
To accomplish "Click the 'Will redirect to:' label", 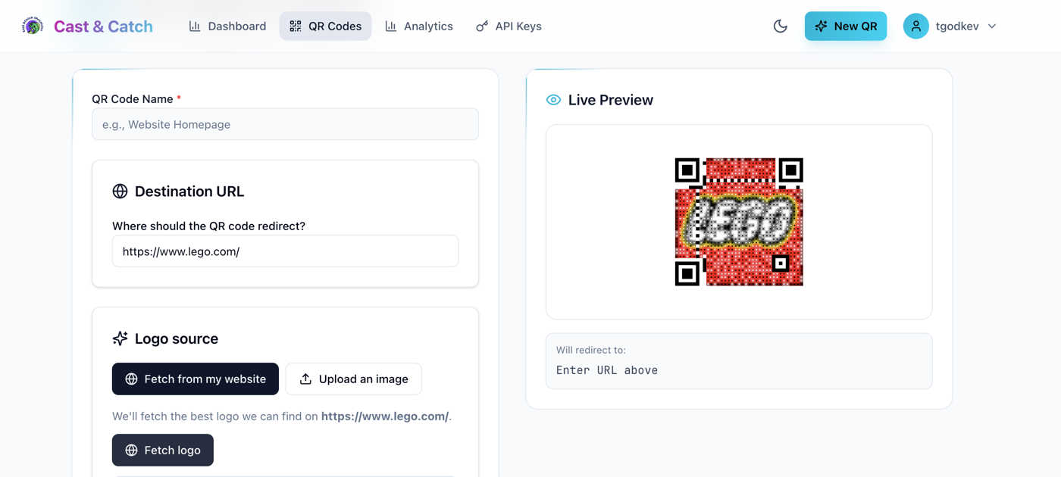I will 591,350.
